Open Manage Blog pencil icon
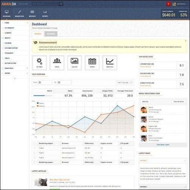Screen dimensions: 190x190 (19, 12)
